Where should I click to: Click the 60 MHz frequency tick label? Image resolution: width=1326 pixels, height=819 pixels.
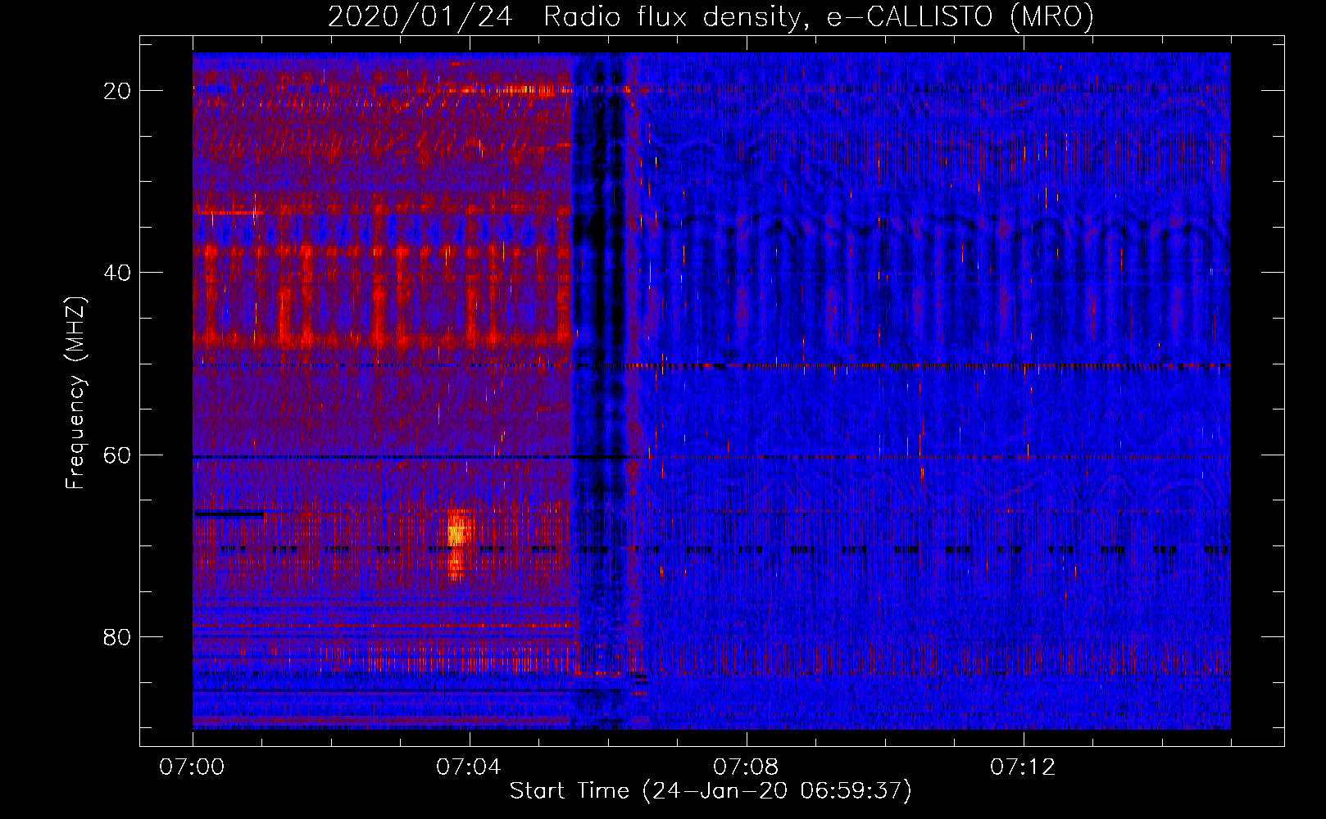(x=117, y=455)
